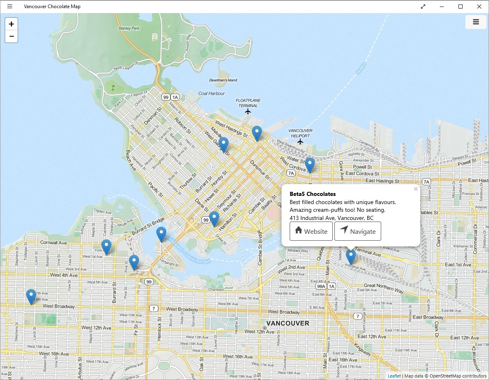489x380 pixels.
Task: Click the Cornwall Ave street label
Action: (x=53, y=243)
